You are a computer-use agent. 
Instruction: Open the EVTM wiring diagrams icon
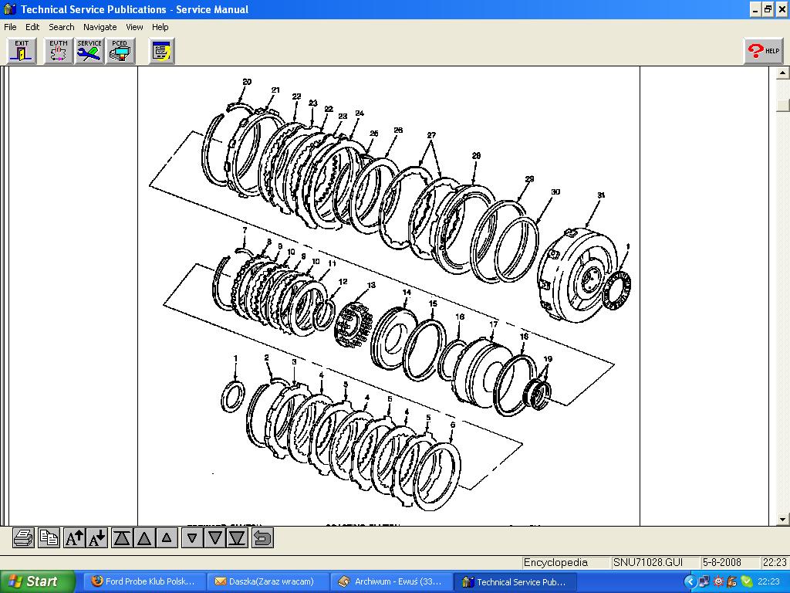pyautogui.click(x=58, y=51)
